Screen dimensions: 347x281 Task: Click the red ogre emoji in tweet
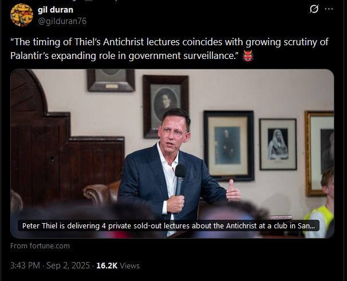point(247,56)
